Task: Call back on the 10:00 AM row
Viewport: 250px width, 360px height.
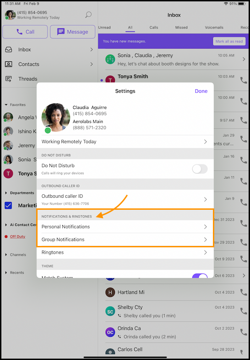Action: (x=243, y=101)
